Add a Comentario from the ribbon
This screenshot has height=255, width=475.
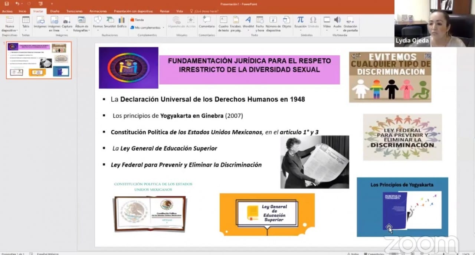tap(207, 22)
